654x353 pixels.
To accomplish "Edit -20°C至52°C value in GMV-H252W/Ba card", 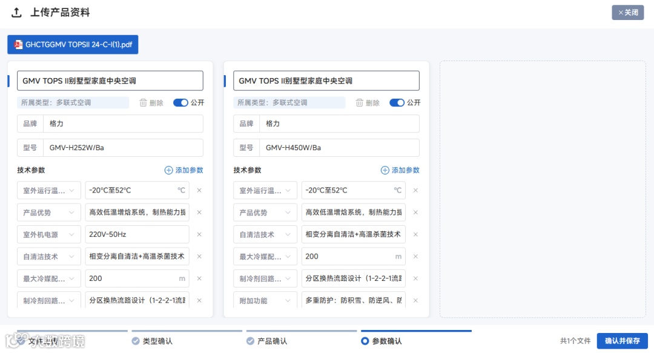I will tap(137, 190).
